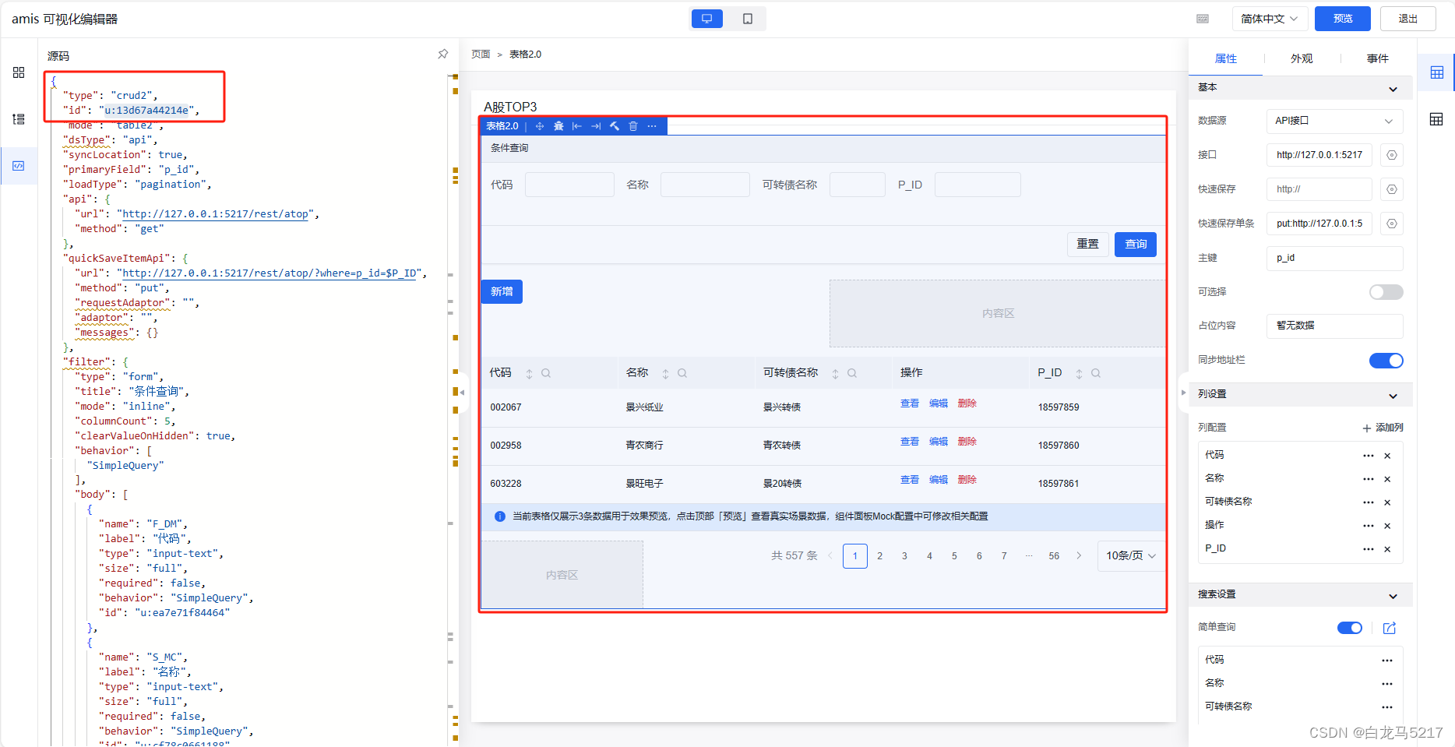Toggle the 同步地址栏 switch

tap(1386, 360)
